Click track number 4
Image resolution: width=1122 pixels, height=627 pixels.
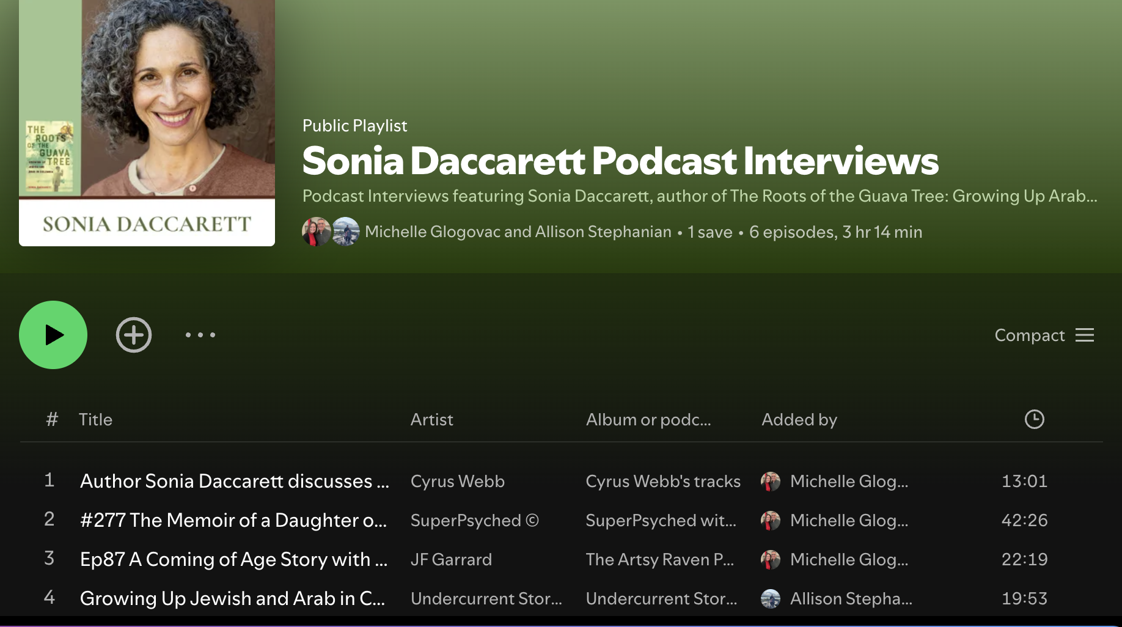(50, 597)
